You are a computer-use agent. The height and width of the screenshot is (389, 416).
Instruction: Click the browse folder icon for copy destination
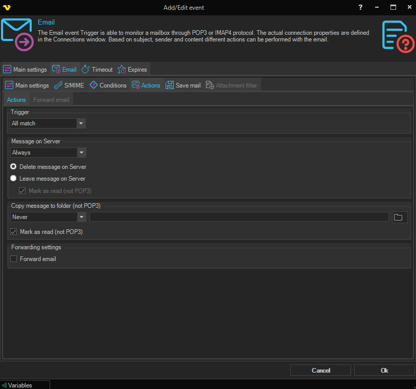click(x=399, y=217)
